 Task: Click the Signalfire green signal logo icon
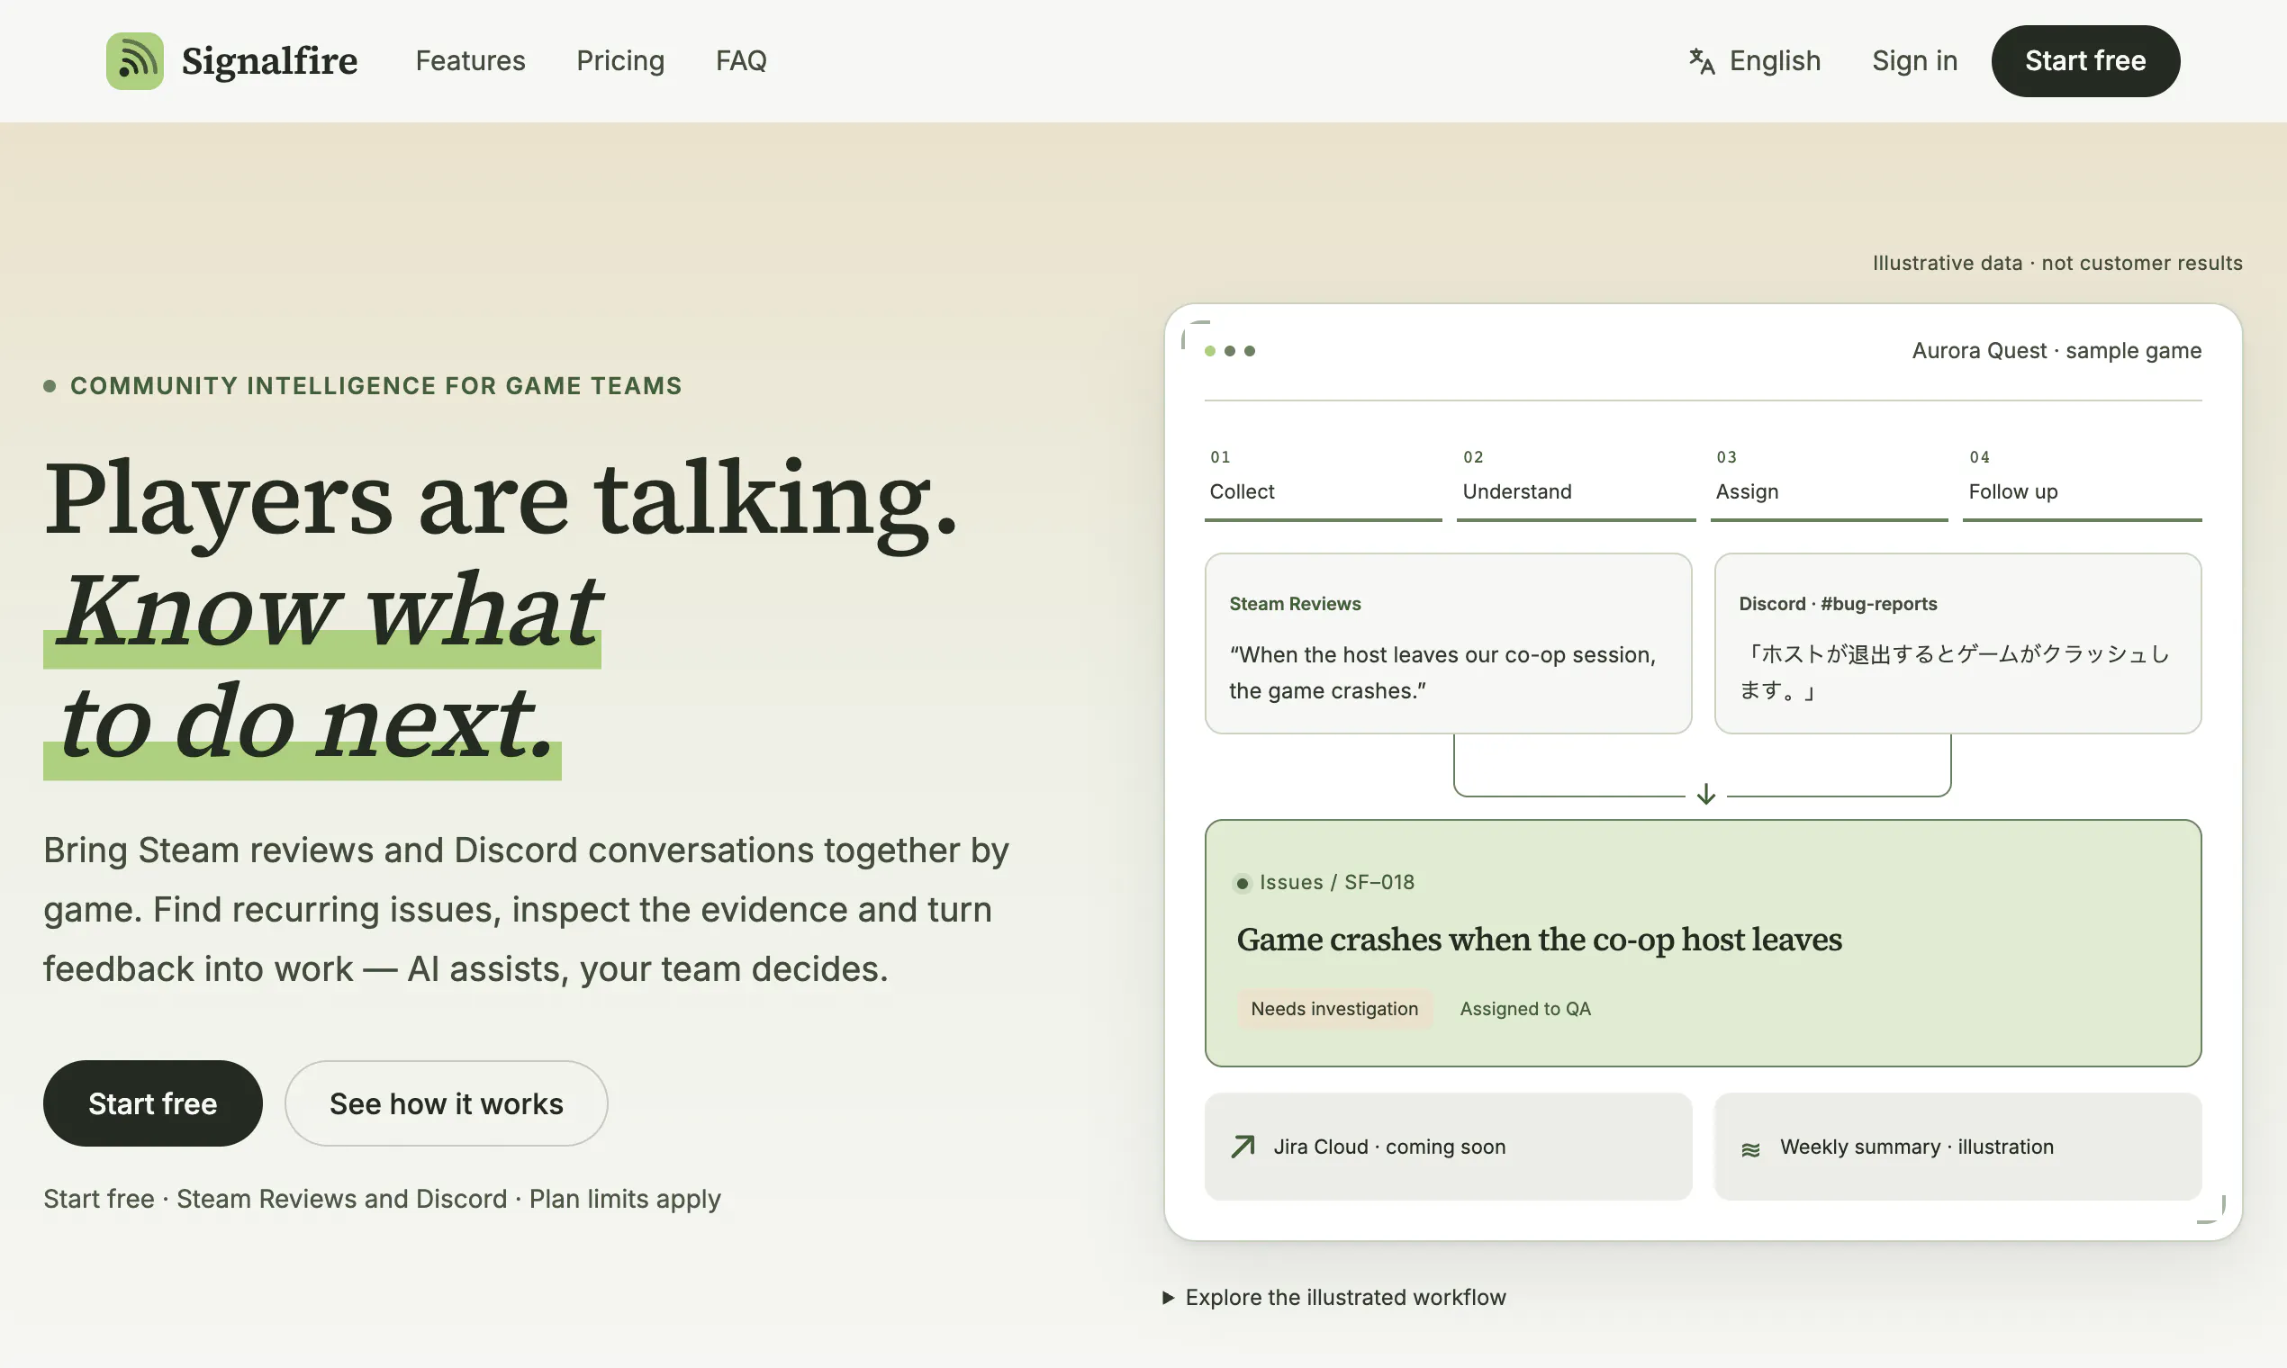(x=135, y=61)
